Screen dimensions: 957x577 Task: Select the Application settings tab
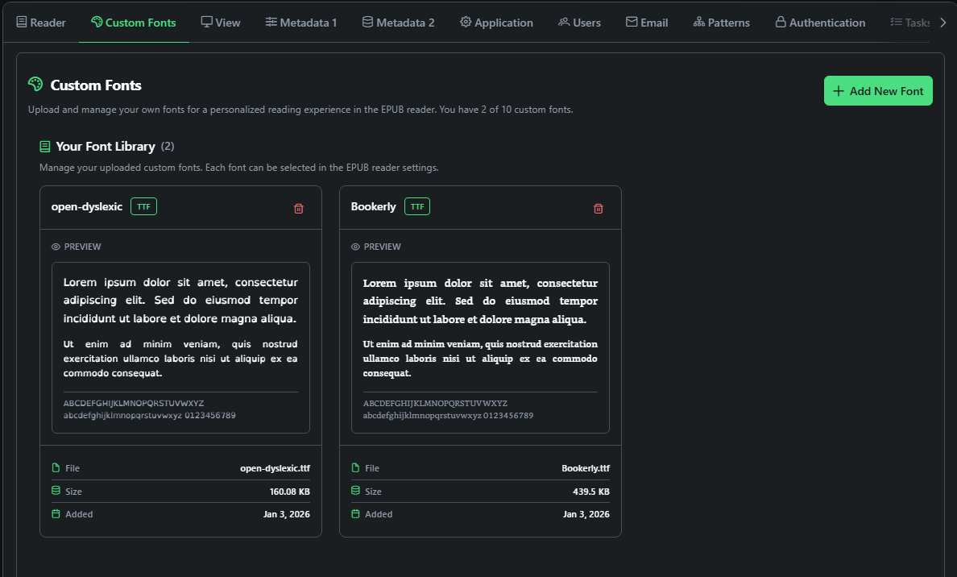496,23
